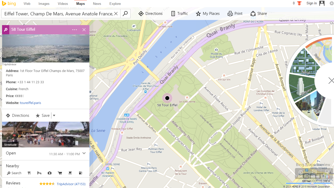Share this map
The height and width of the screenshot is (188, 334).
pyautogui.click(x=259, y=14)
